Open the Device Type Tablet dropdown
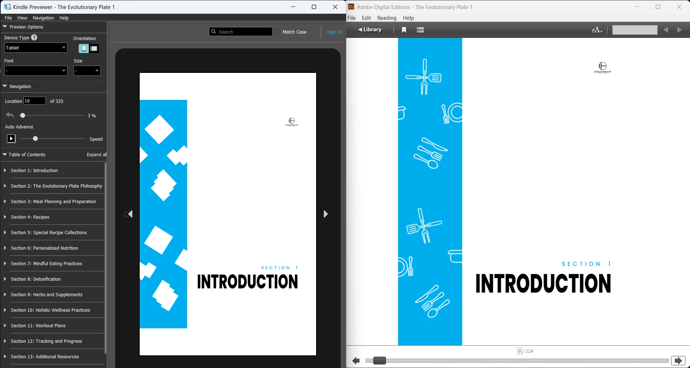The width and height of the screenshot is (690, 368). coord(36,48)
